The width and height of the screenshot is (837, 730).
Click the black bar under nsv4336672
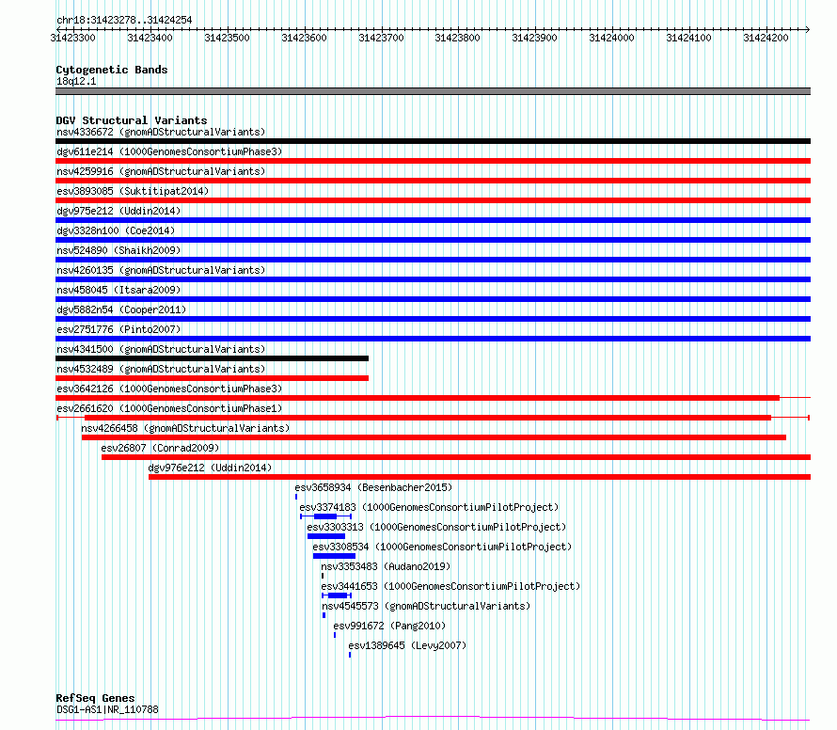tap(433, 141)
